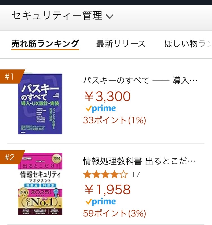Click the empty fifth star in rating
Viewport: 212px width, 225px height.
[123, 175]
